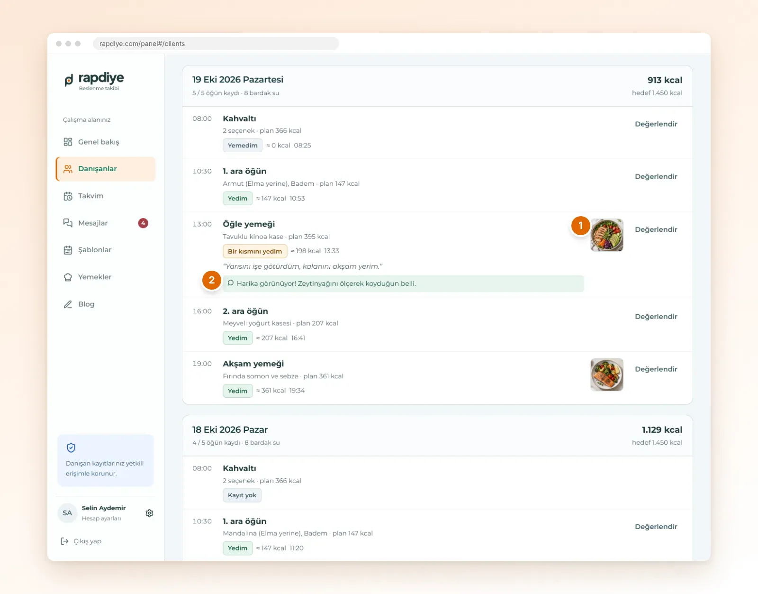This screenshot has height=594, width=758.
Task: Click the Yemekler chef hat icon
Action: point(68,277)
